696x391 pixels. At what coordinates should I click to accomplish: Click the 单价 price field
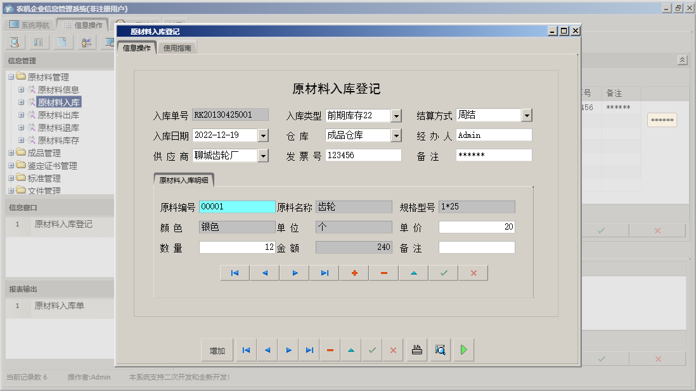[x=476, y=227]
